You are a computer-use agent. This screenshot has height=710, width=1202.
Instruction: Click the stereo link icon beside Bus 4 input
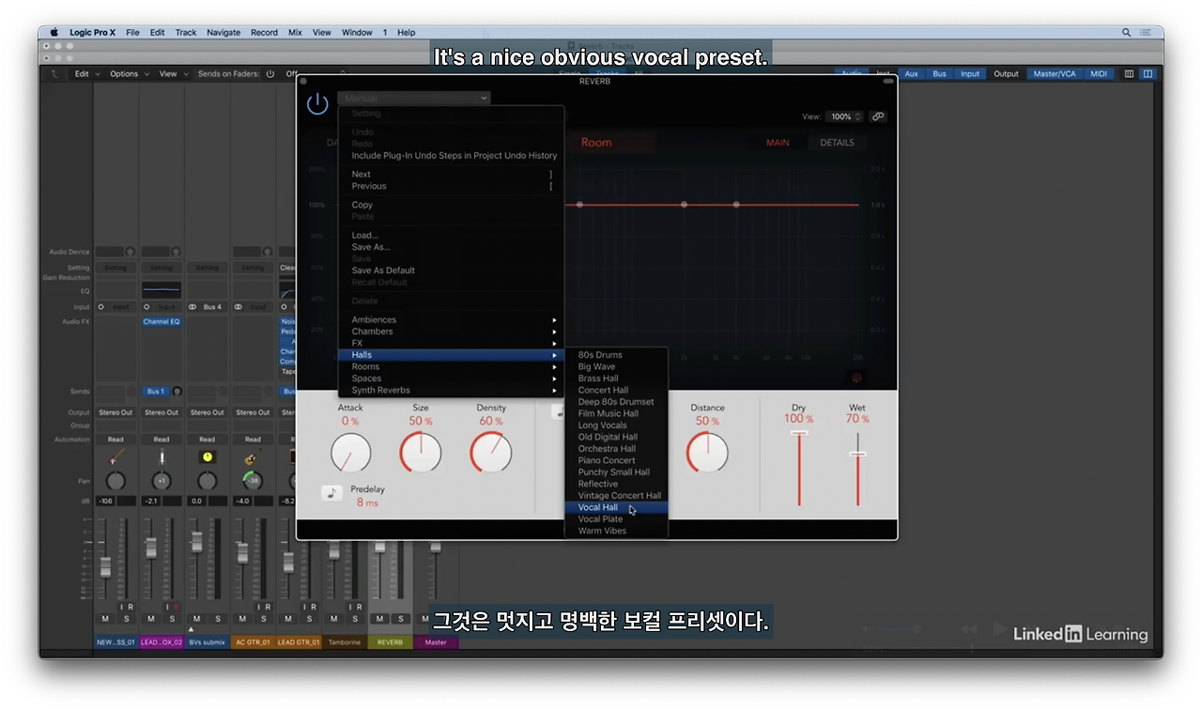click(193, 306)
